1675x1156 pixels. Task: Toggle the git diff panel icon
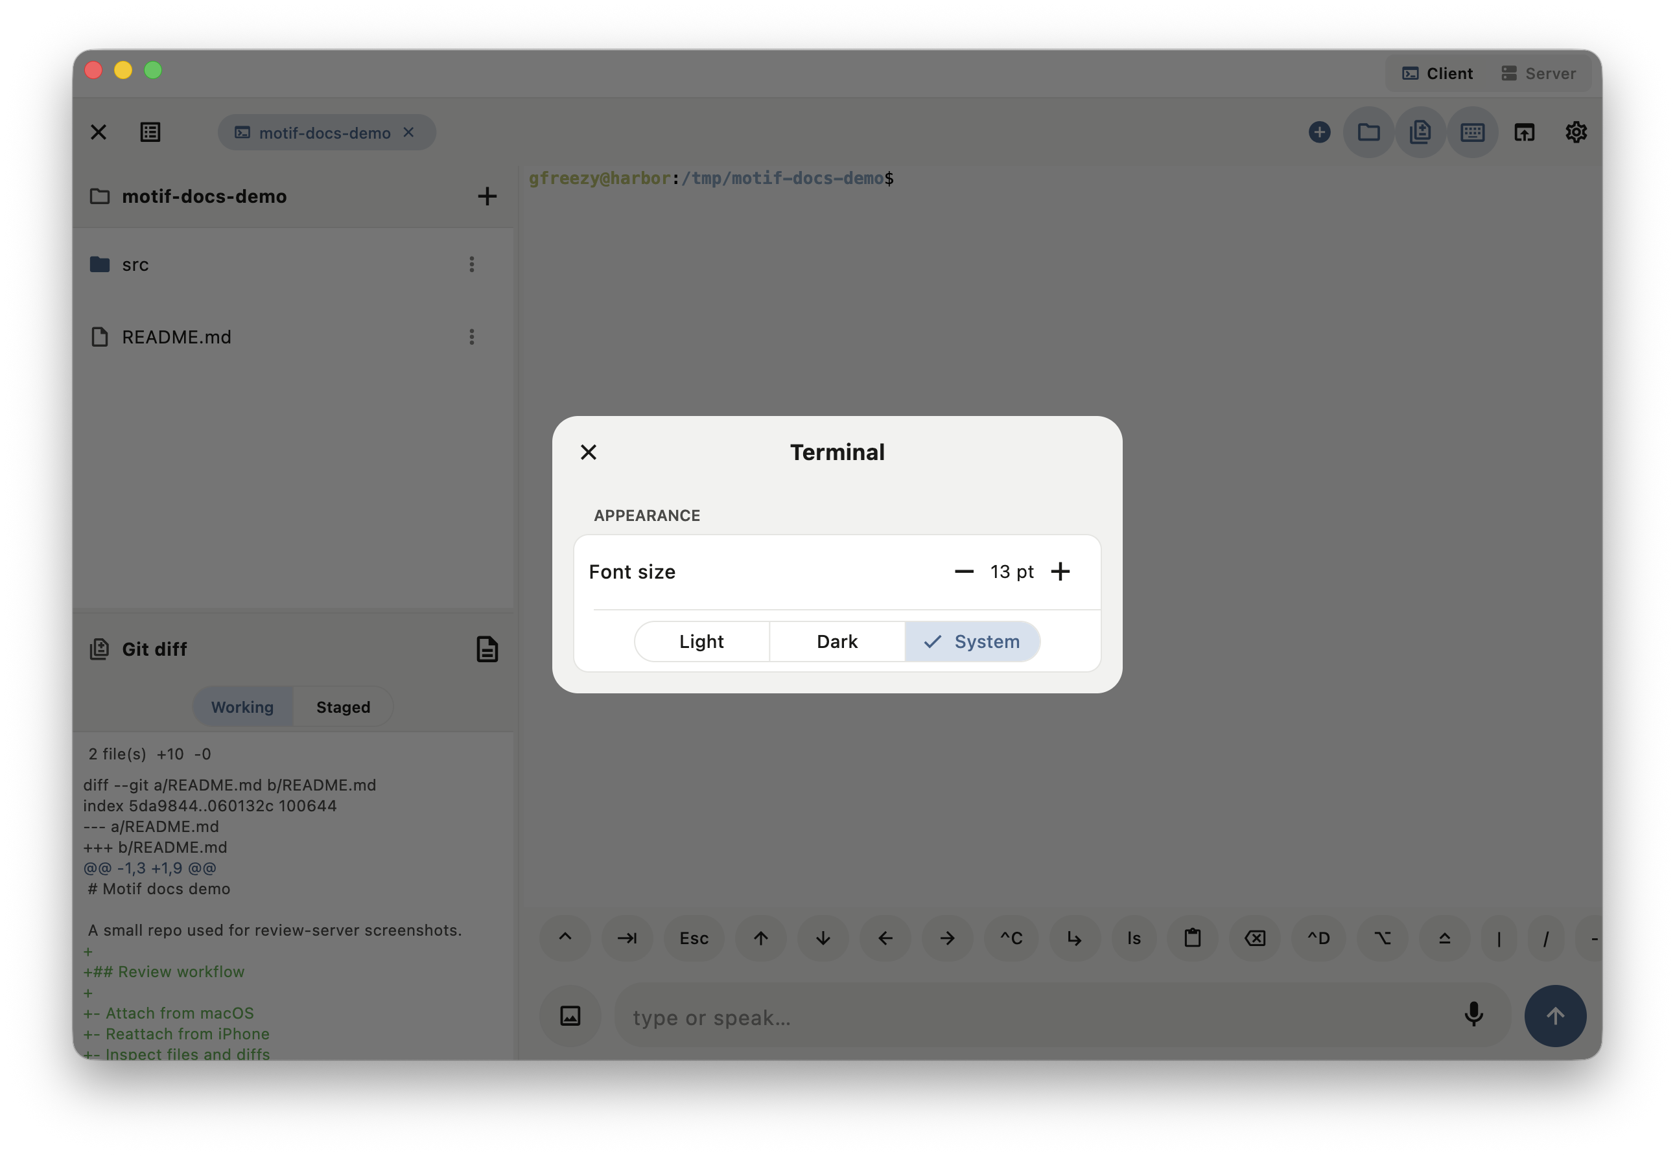click(1420, 132)
